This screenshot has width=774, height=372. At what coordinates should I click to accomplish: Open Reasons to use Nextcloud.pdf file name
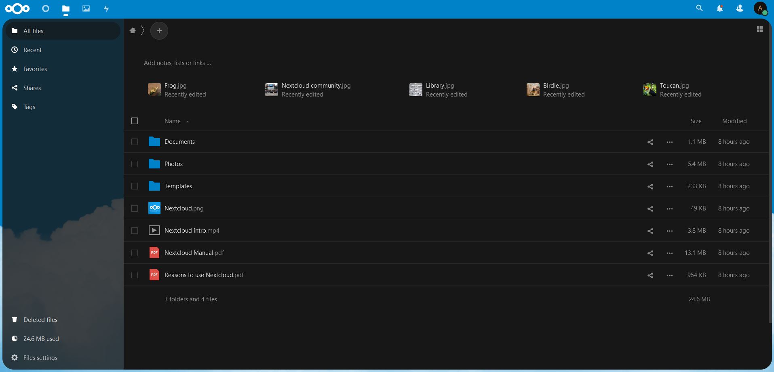[x=204, y=275]
